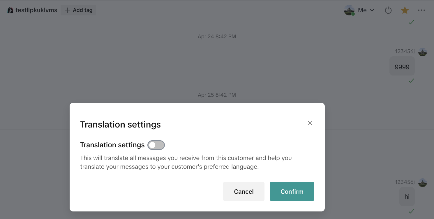
Task: End the conversation with the power icon
Action: tap(388, 10)
